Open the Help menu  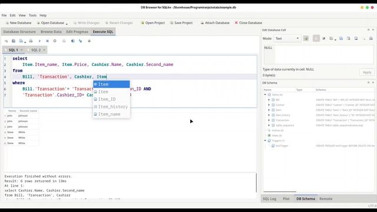click(43, 15)
